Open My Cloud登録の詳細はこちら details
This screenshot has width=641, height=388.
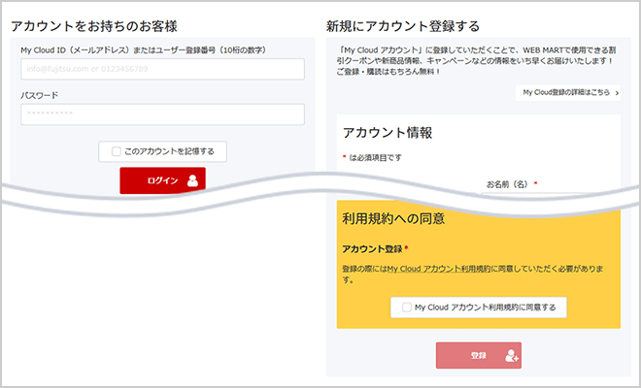click(x=568, y=93)
